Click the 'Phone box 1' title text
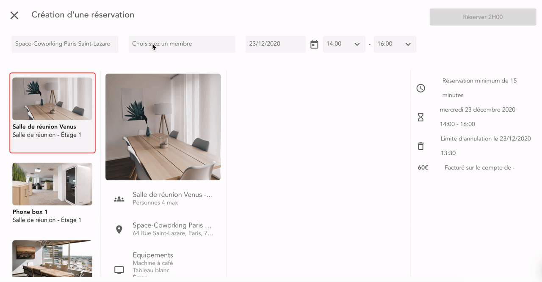Viewport: 542px width, 282px height. pyautogui.click(x=30, y=212)
